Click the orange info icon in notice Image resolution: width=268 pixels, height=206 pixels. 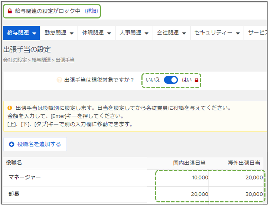[10, 108]
